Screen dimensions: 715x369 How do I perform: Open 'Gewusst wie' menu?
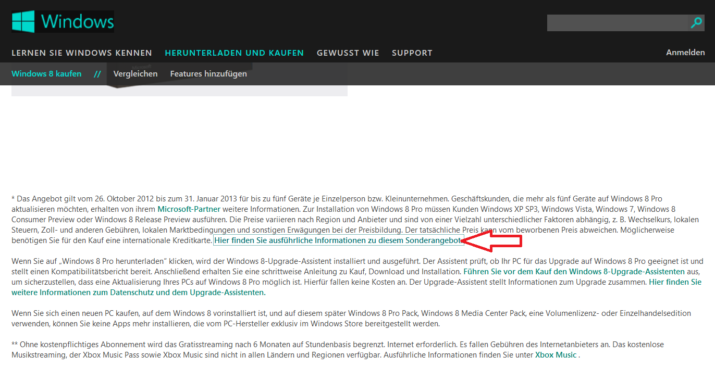pos(348,53)
